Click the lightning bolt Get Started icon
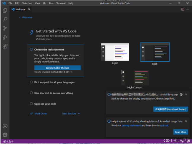Image resolution: width=192 pixels, height=144 pixels. tap(32, 32)
